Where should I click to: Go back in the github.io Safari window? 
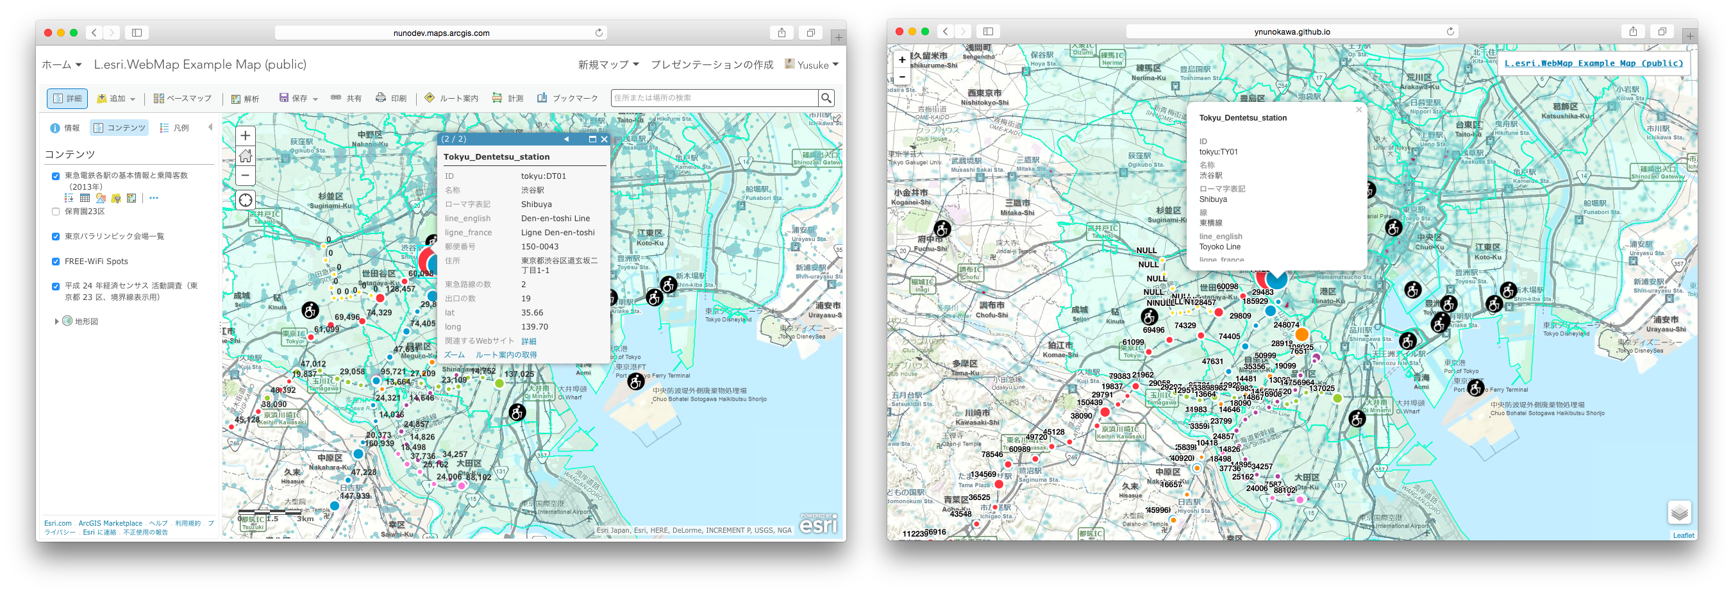[946, 31]
